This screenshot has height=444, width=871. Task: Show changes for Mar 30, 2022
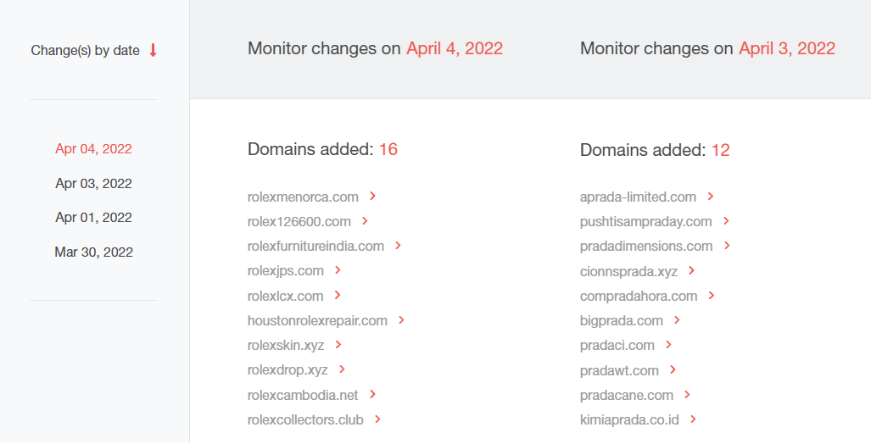(93, 252)
